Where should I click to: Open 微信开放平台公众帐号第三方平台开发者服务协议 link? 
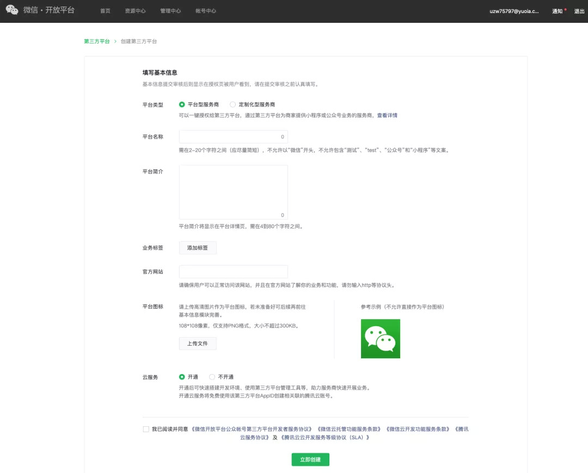point(252,429)
